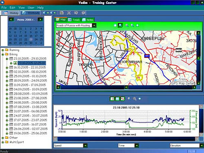This screenshot has width=204, height=153.
Task: Select the 16.10.2005 - 22.10.2005 week entry
Action: (x=30, y=68)
